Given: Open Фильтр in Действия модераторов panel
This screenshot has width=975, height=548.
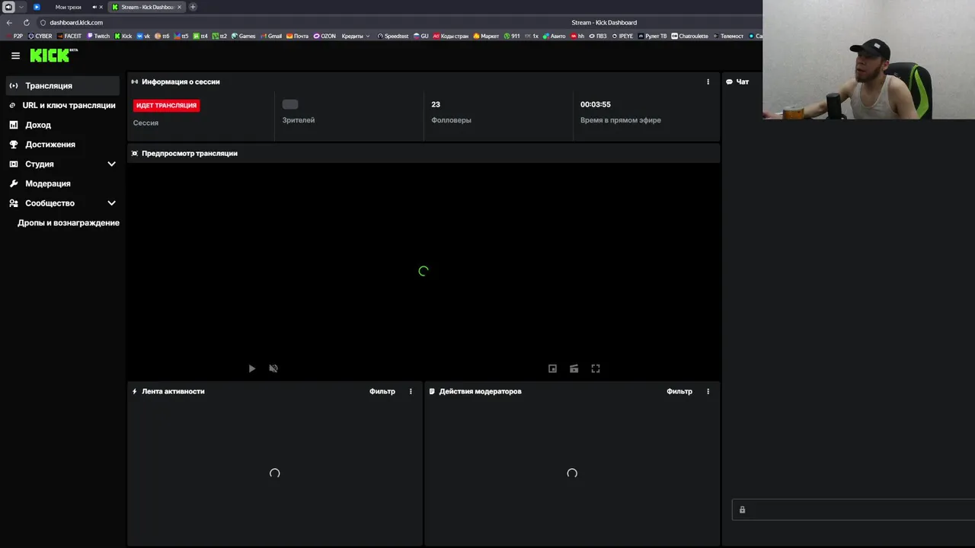Looking at the screenshot, I should pyautogui.click(x=679, y=391).
